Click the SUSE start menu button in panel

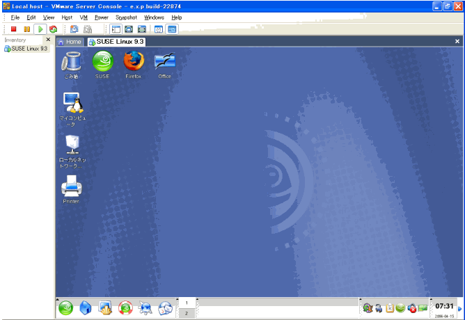point(66,307)
